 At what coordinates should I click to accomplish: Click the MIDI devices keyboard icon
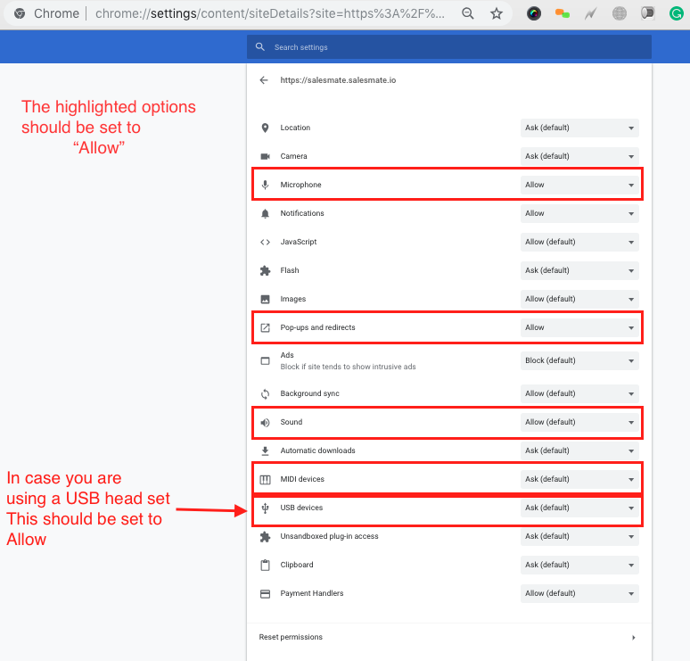pyautogui.click(x=265, y=480)
